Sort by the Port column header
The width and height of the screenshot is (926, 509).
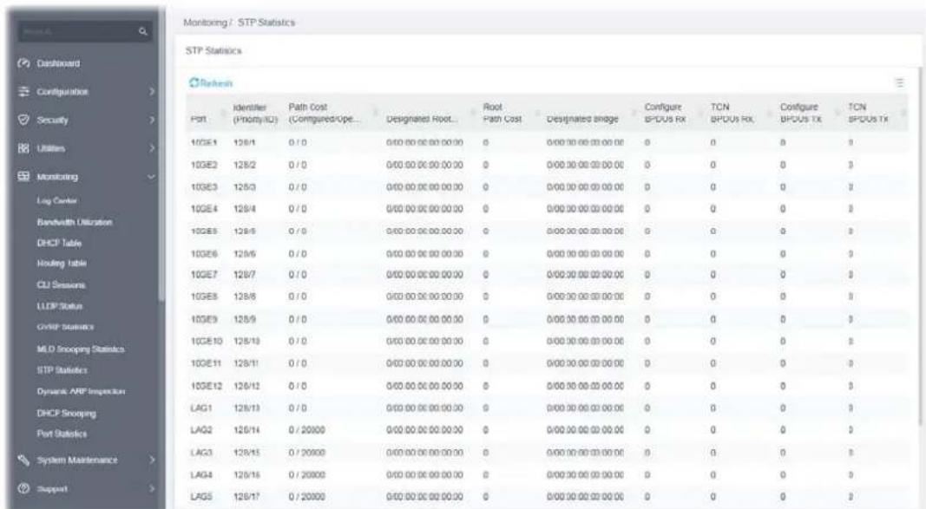(x=199, y=119)
